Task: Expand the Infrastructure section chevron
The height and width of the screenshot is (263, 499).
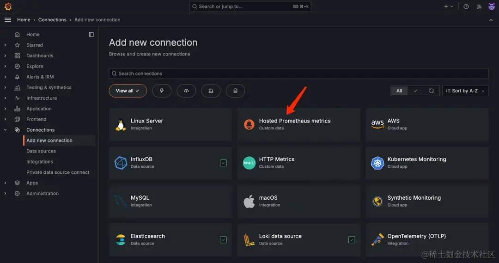Action: coord(5,98)
